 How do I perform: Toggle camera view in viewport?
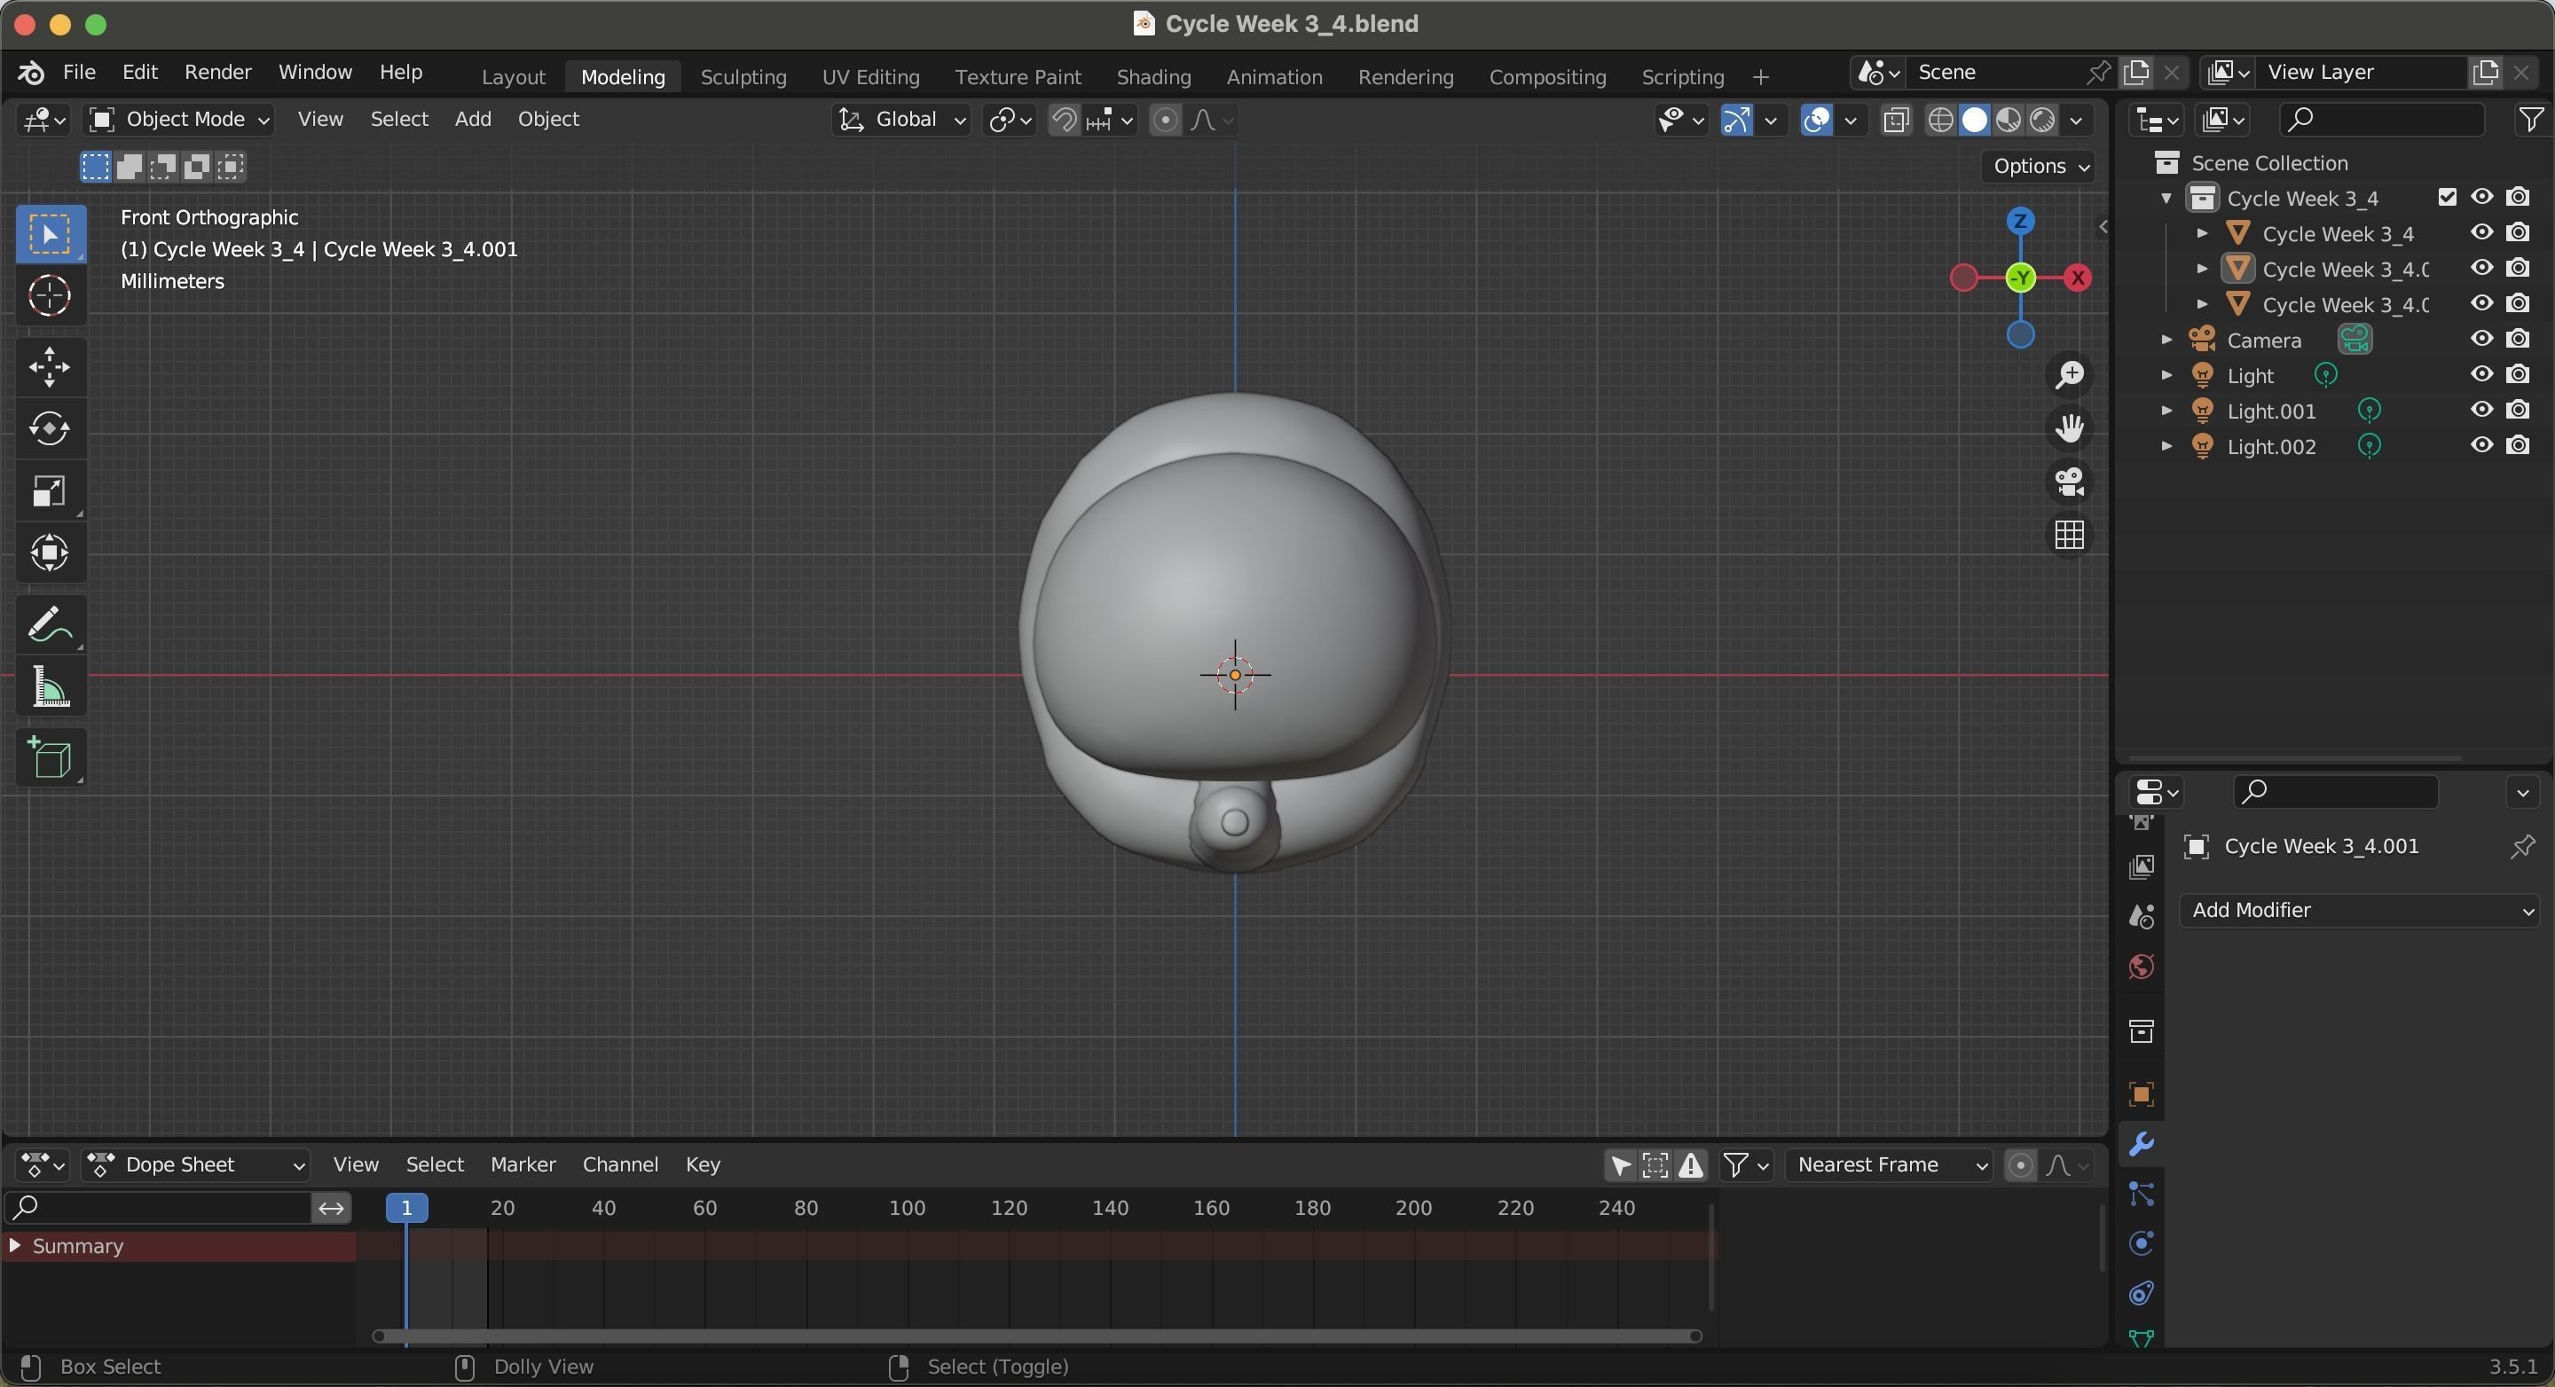click(x=2069, y=482)
